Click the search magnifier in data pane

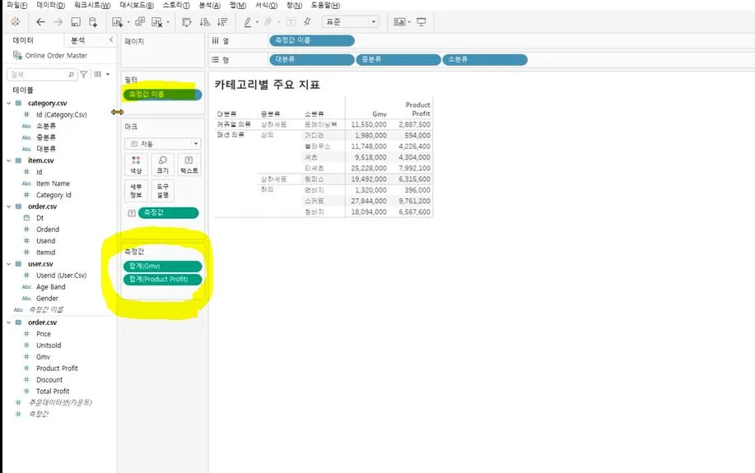[72, 75]
